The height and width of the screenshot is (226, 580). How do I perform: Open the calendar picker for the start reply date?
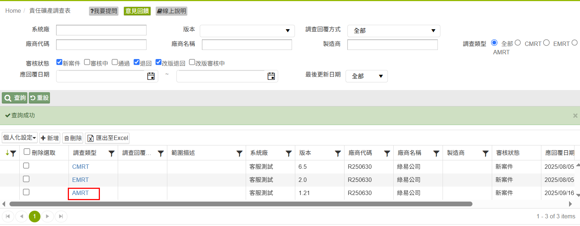click(x=151, y=76)
